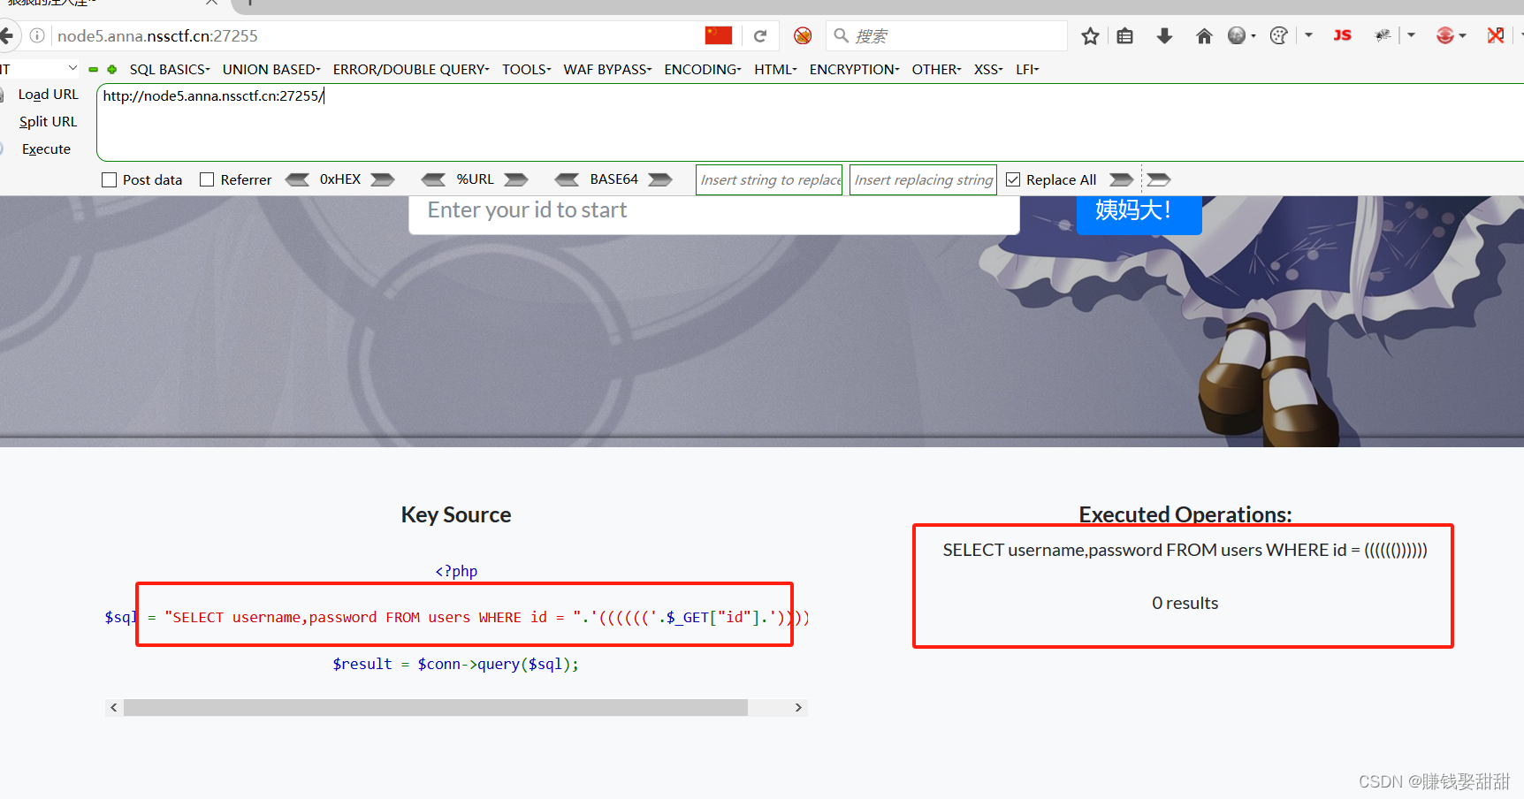Open the ENCODING dropdown menu

point(703,69)
